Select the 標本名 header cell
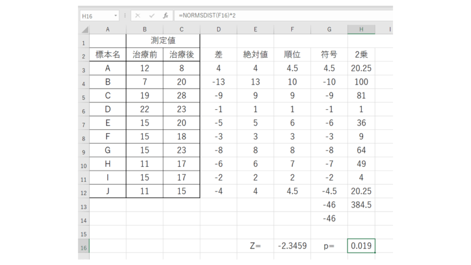Viewport: 471px width, 265px height. 108,55
